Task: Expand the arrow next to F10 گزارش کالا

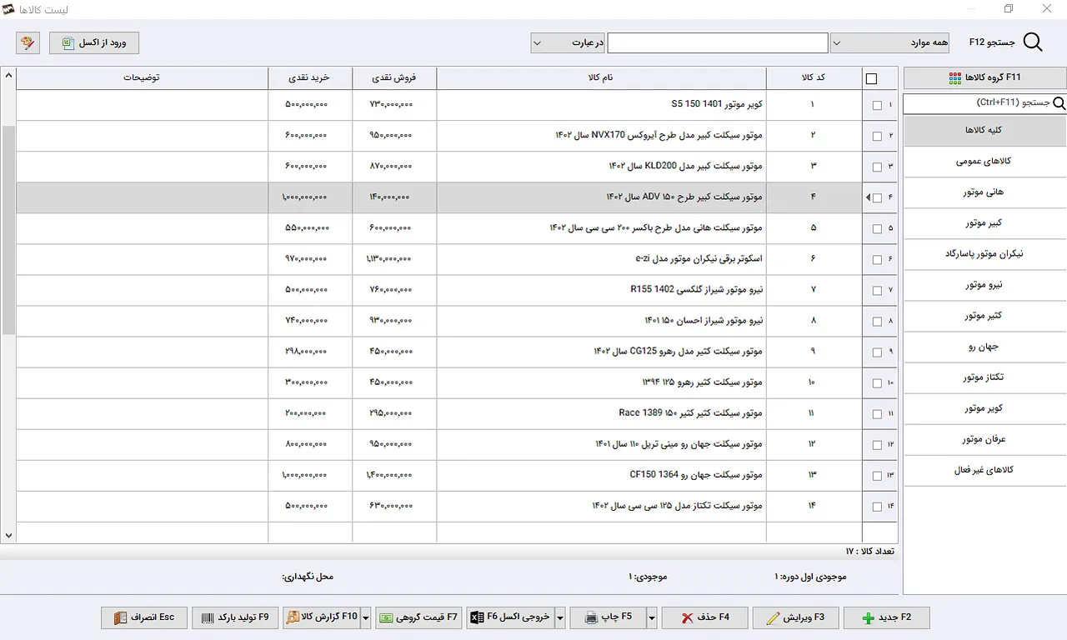Action: [x=365, y=617]
